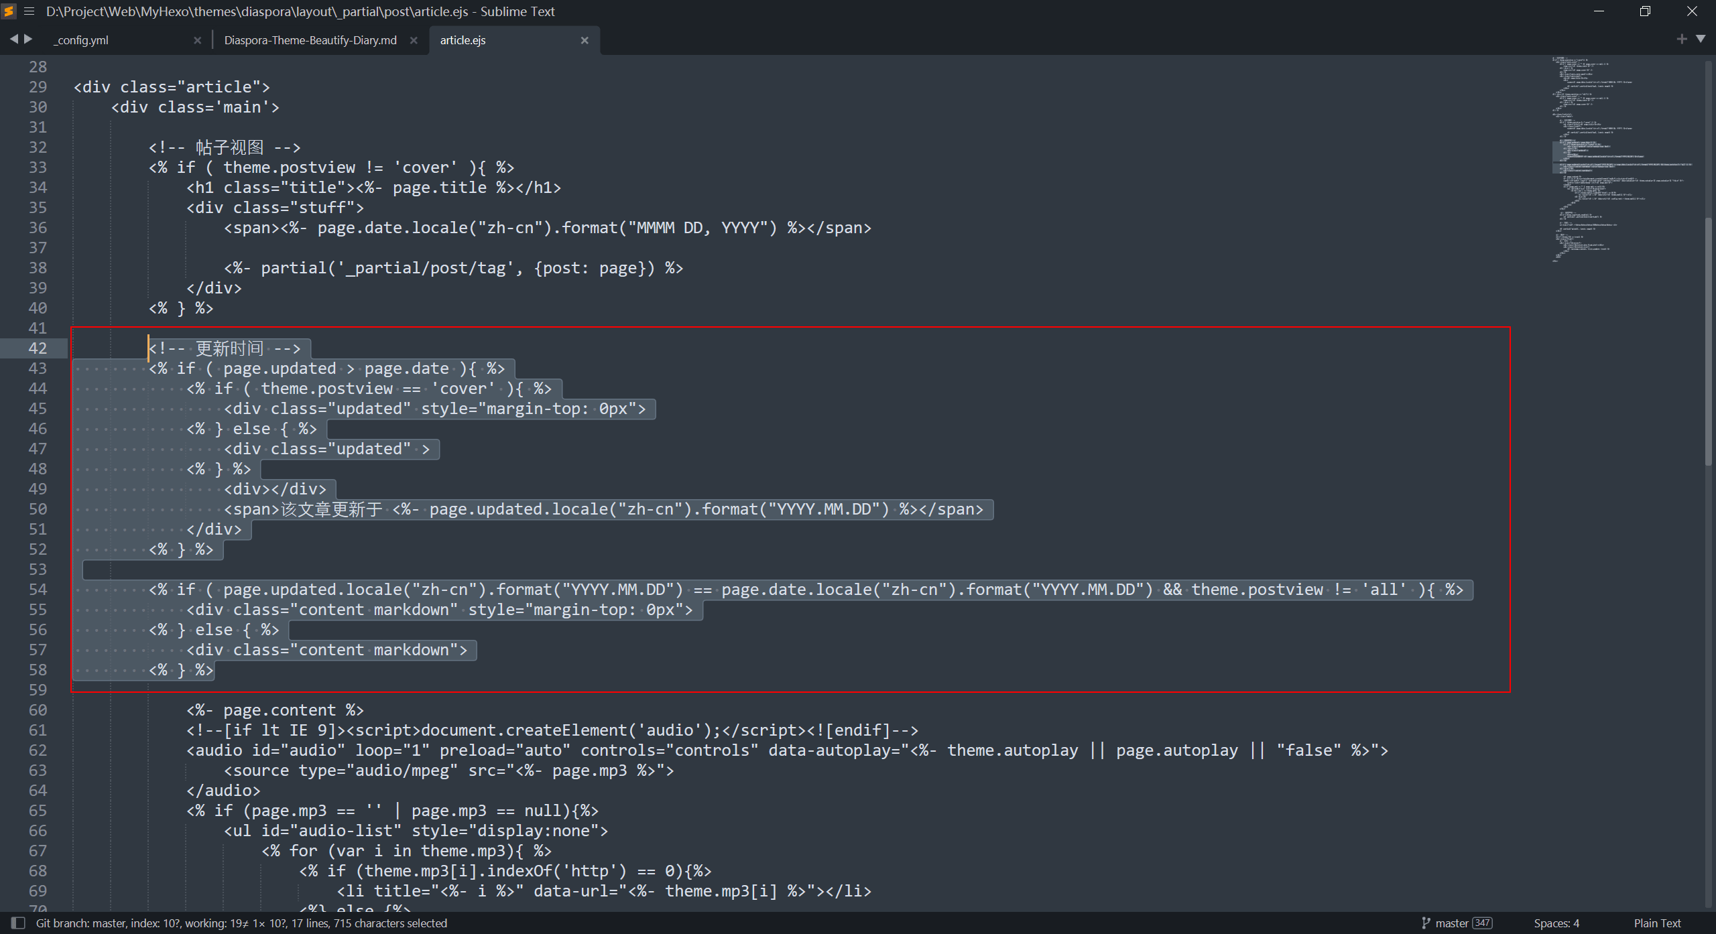Viewport: 1716px width, 934px height.
Task: Click the source type="audio/mpeg" line
Action: coord(448,771)
